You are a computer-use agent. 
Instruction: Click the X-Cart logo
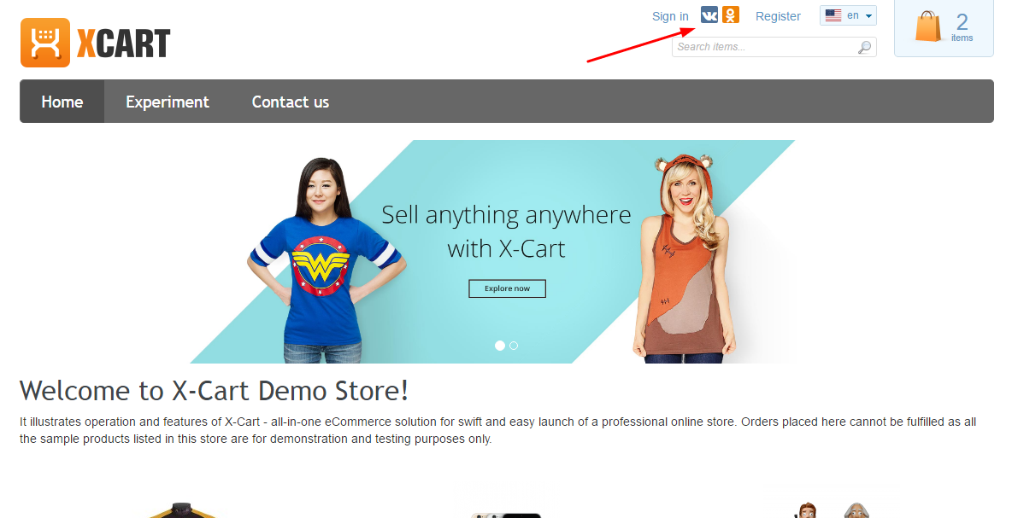click(x=96, y=43)
